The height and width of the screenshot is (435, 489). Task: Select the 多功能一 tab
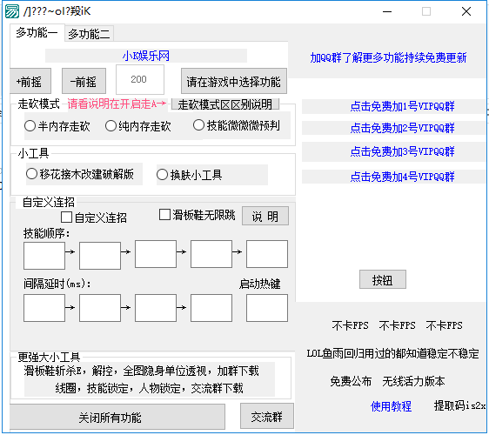point(37,32)
